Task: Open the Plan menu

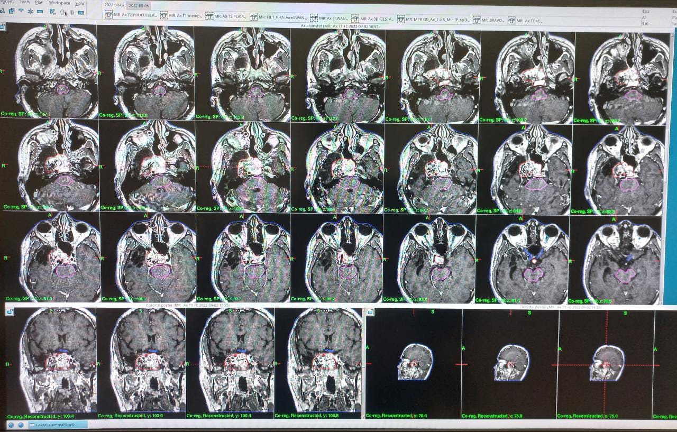Action: point(39,3)
